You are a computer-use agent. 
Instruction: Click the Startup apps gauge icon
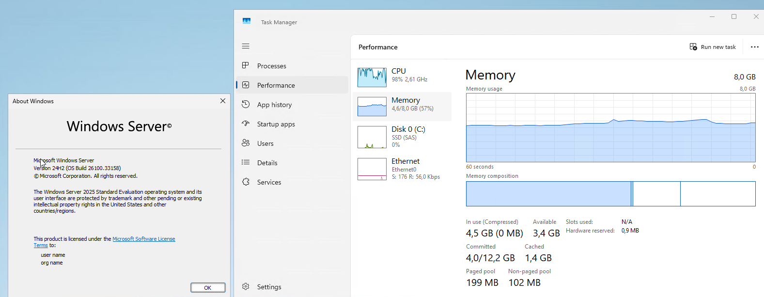(246, 124)
